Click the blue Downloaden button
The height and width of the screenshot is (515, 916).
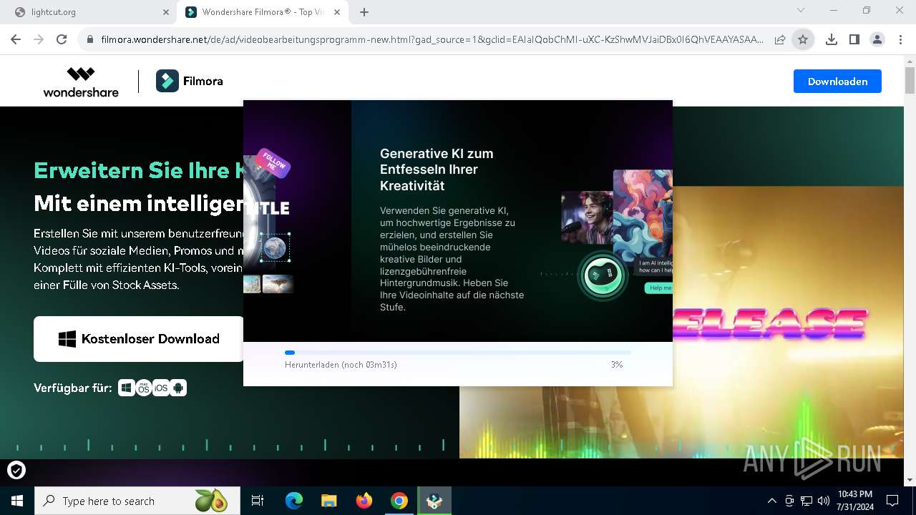point(837,82)
